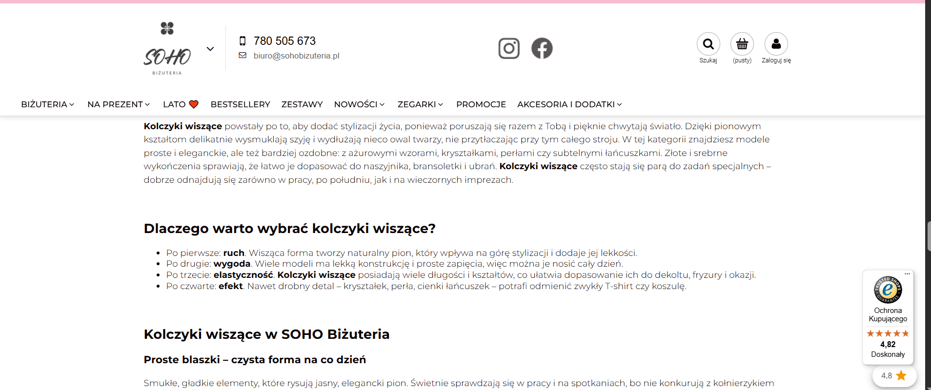Go to the BESTSELLERY menu item
Screen dimensions: 931x390
pyautogui.click(x=241, y=104)
